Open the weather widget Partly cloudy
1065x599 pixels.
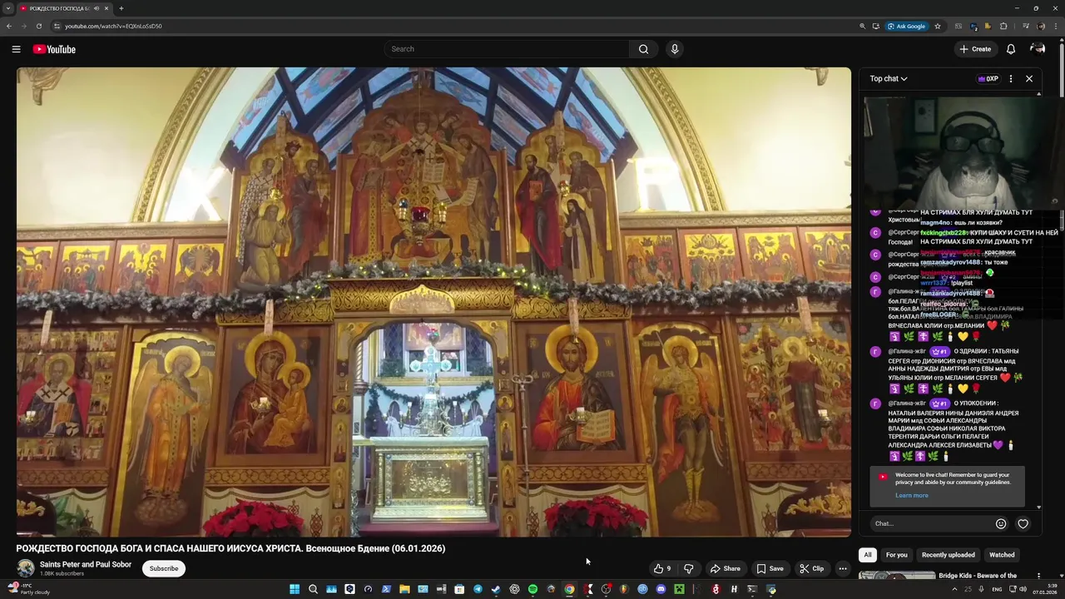[29, 589]
